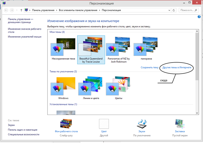Open the Цвет window color swatch

tap(104, 124)
